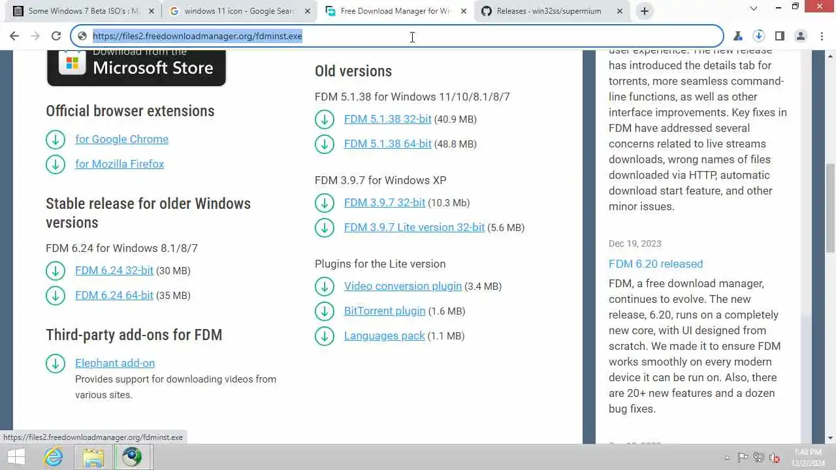Click the Action Center flag tray icon
Screen dimensions: 836x470
[x=743, y=458]
